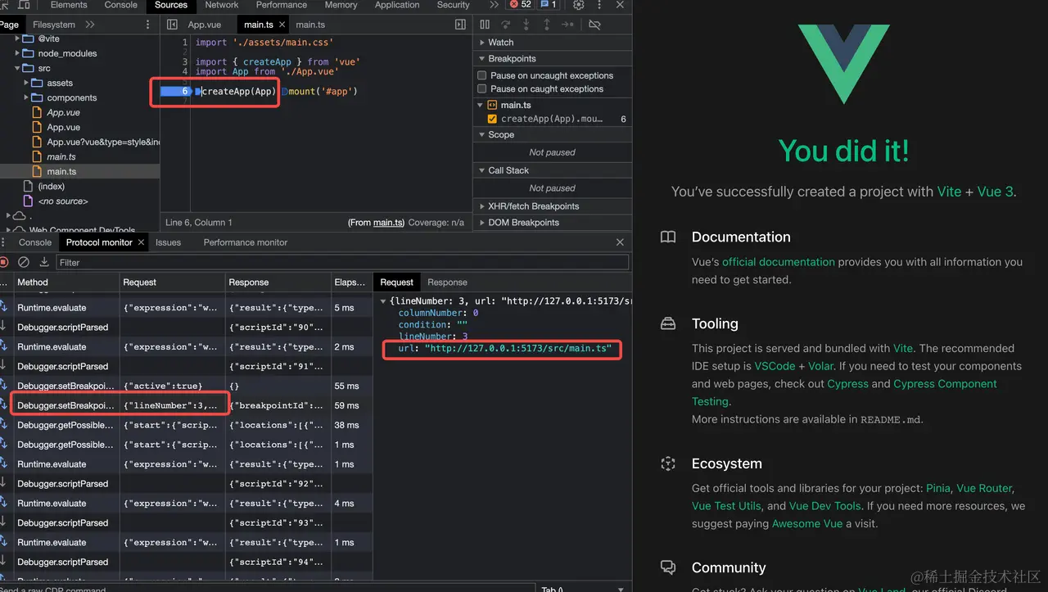This screenshot has height=592, width=1048.
Task: Open the Application panel tab
Action: (x=397, y=5)
